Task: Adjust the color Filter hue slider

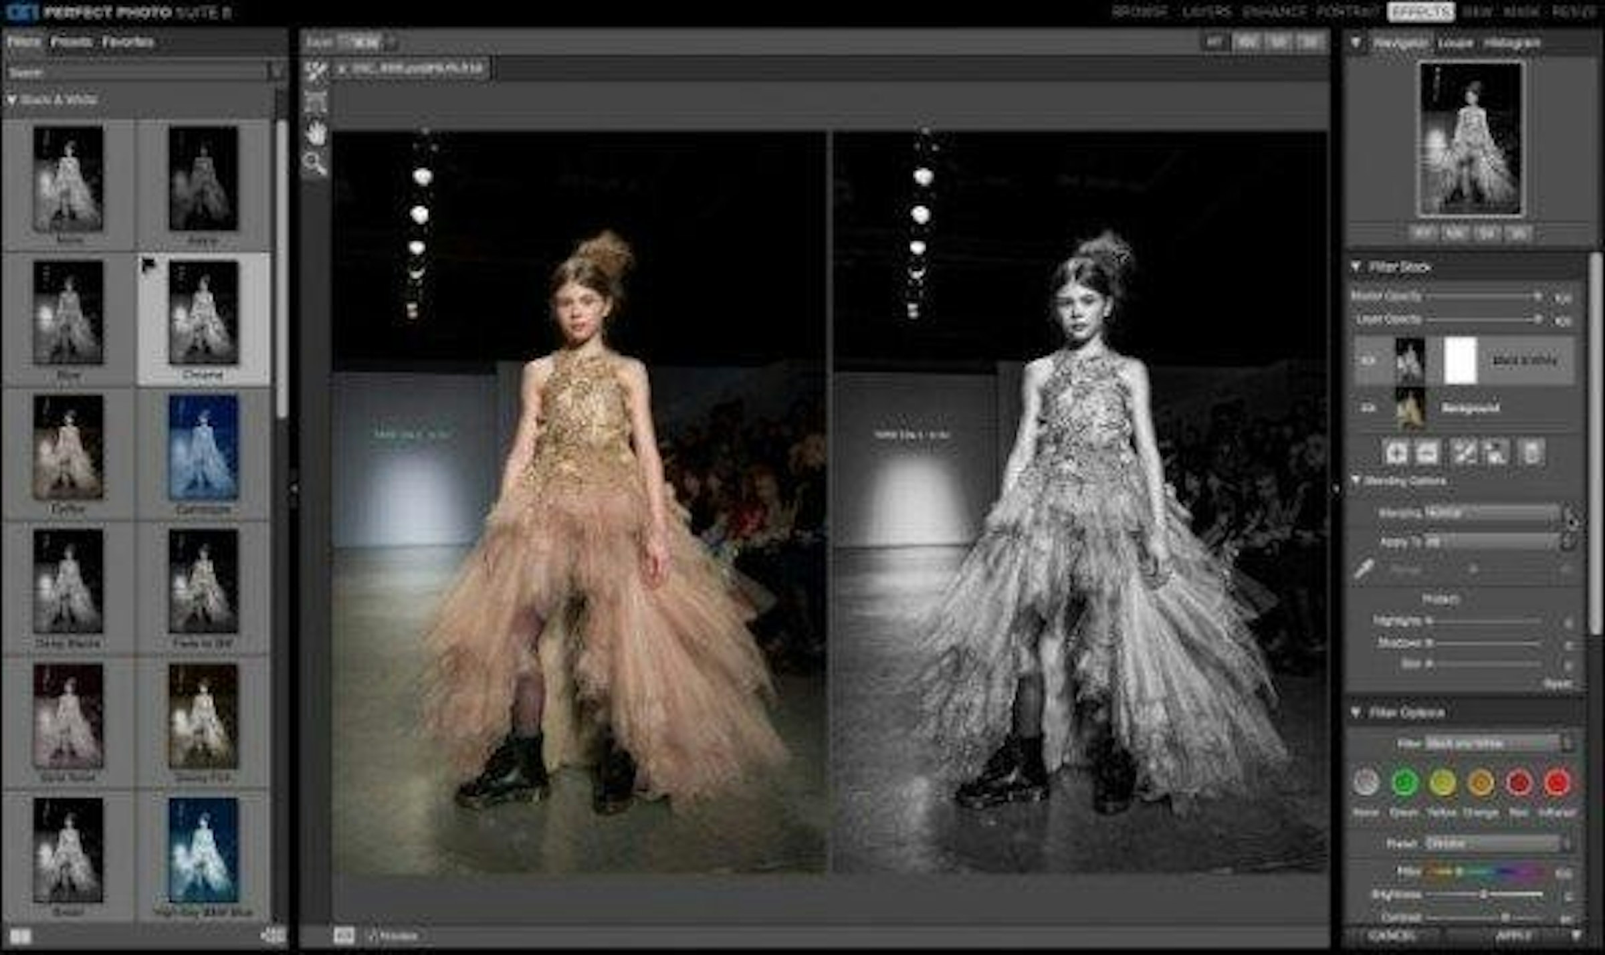Action: pos(1486,872)
